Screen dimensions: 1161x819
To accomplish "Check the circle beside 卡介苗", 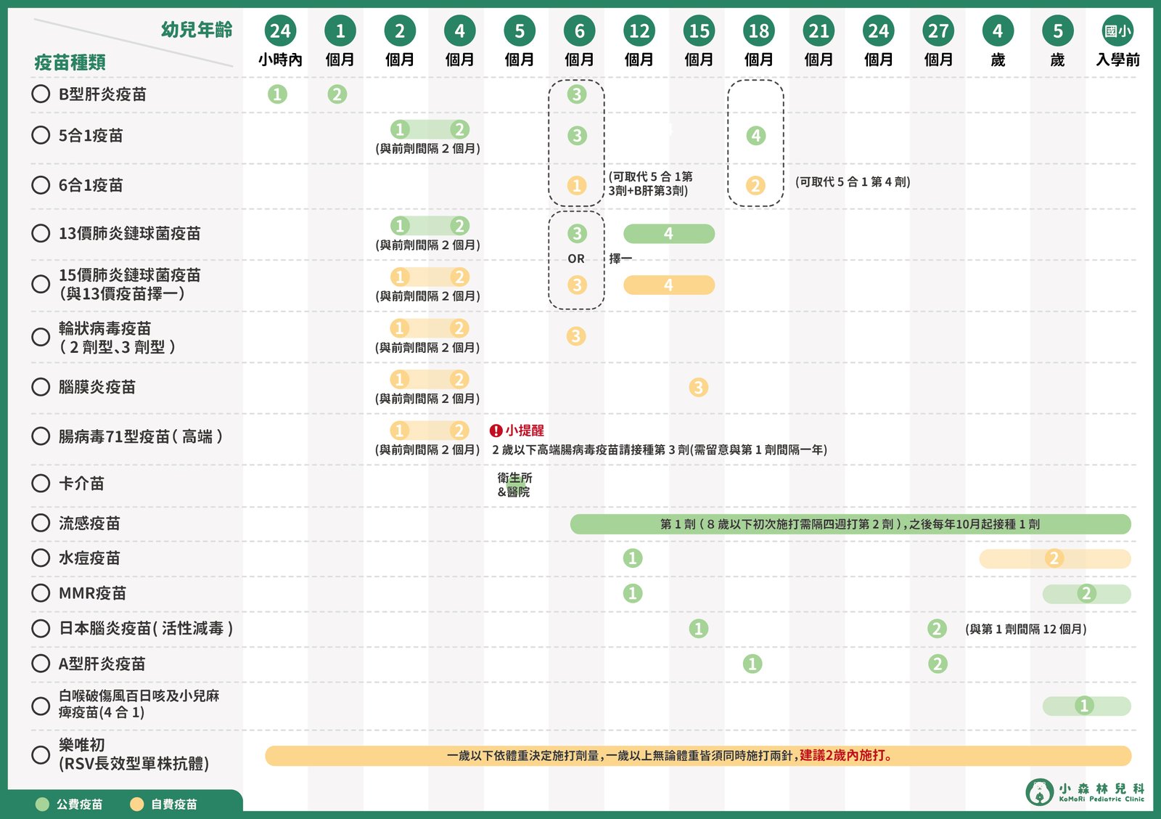I will [x=40, y=484].
